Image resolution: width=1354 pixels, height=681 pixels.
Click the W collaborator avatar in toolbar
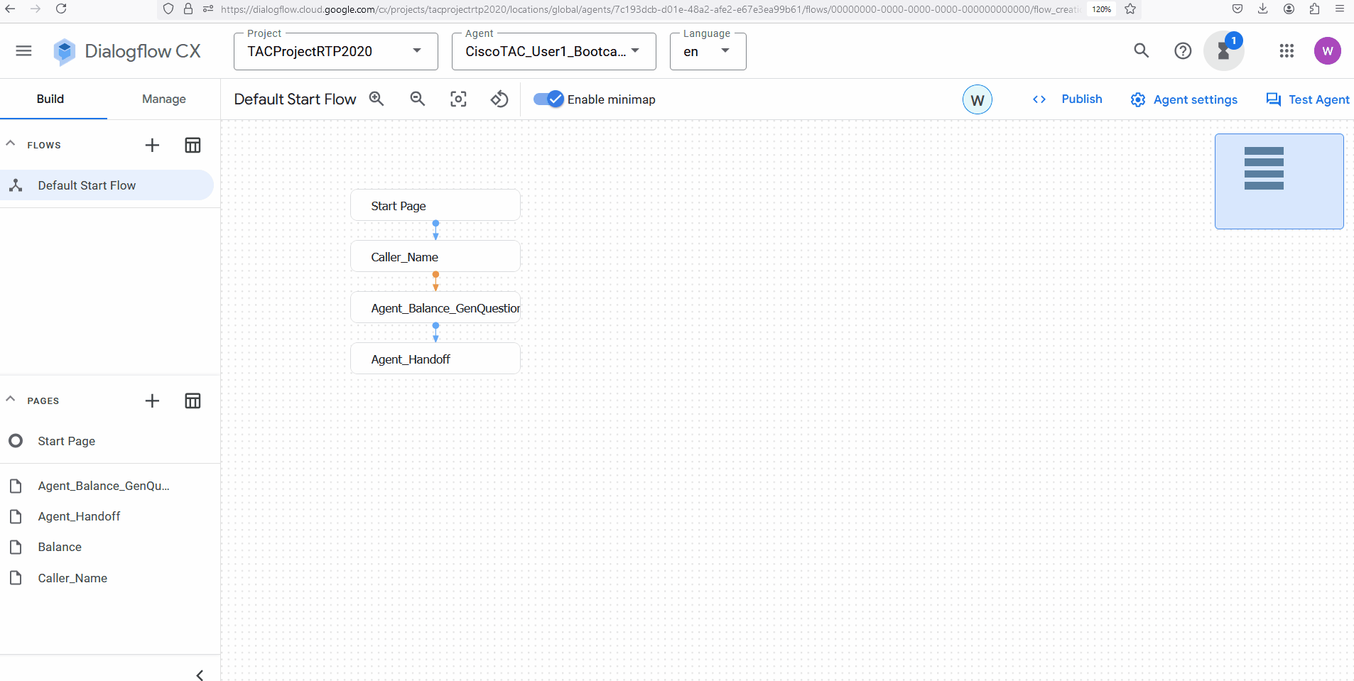point(977,99)
